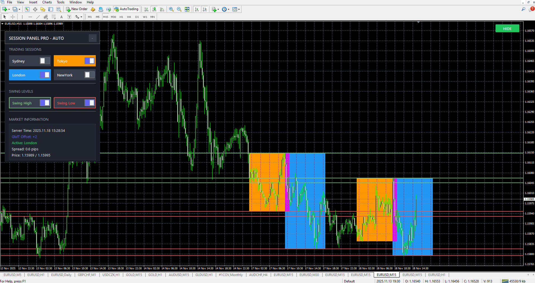Click the 'Spread: 0.6 pips' text

(x=25, y=149)
